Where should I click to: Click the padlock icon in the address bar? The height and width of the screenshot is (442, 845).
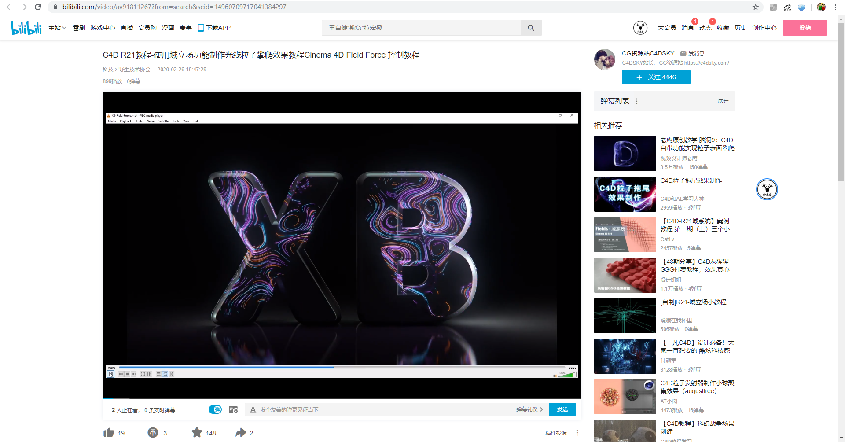click(x=55, y=7)
